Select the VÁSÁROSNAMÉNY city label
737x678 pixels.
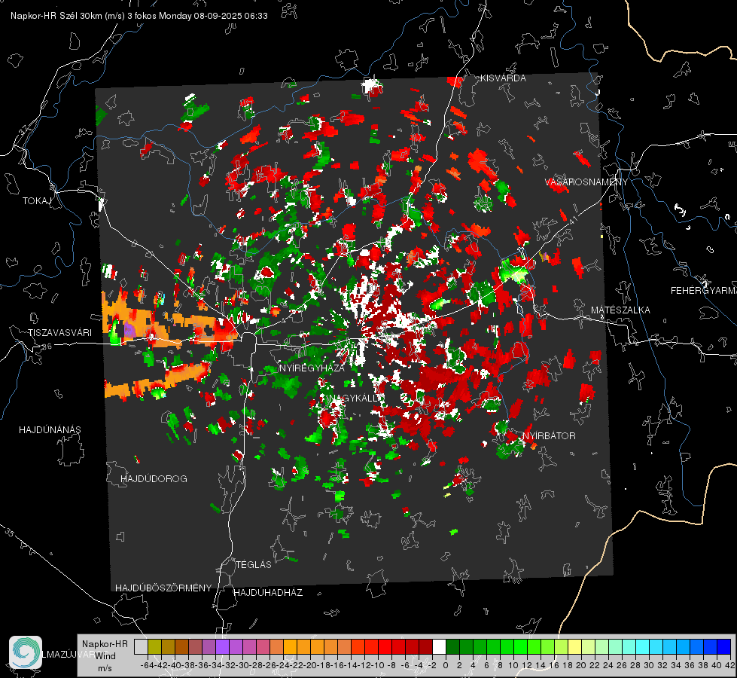586,182
